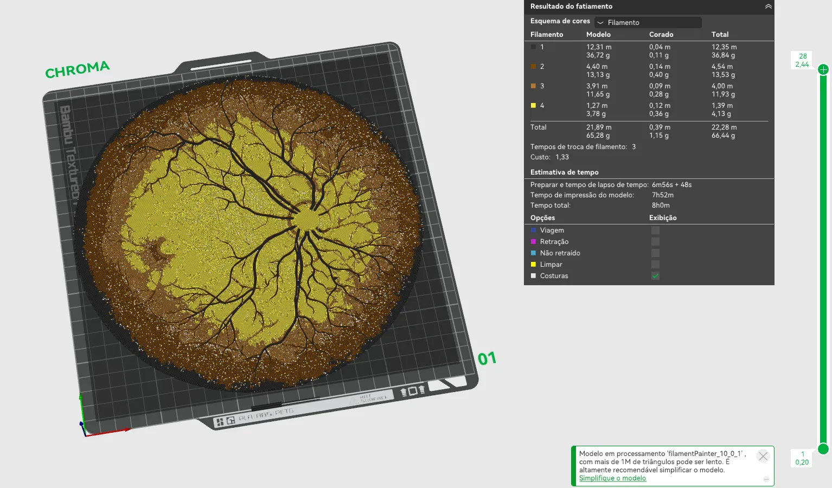Click the bottom layer slider handle

pyautogui.click(x=823, y=448)
